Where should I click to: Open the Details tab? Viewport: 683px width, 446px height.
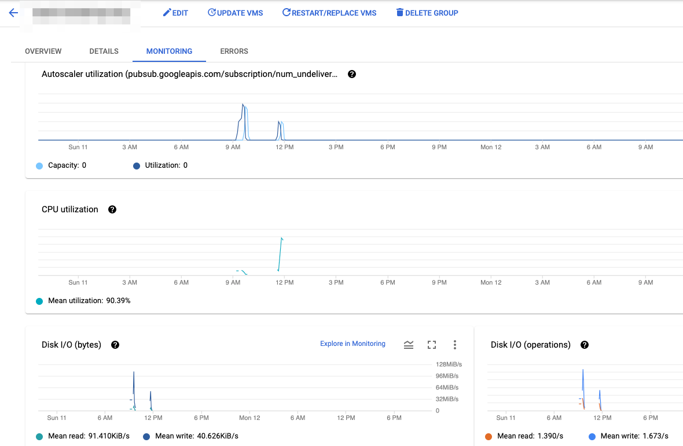tap(104, 51)
